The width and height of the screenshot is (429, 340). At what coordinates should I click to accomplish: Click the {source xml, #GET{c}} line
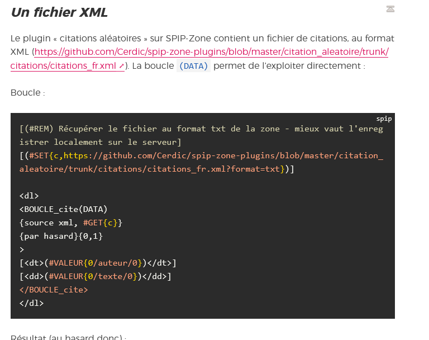click(x=70, y=223)
